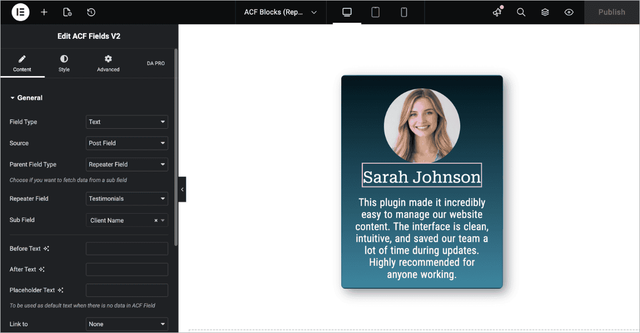Open the DA PRO tab

point(156,63)
